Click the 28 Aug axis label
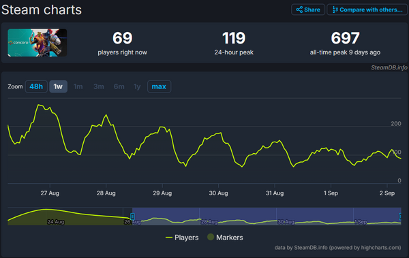Viewport: 409px width, 258px height. [x=106, y=193]
